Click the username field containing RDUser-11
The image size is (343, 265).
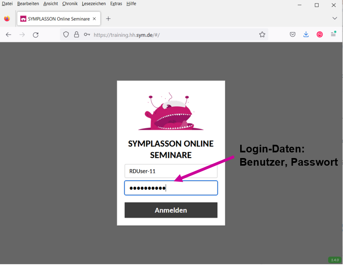(171, 171)
